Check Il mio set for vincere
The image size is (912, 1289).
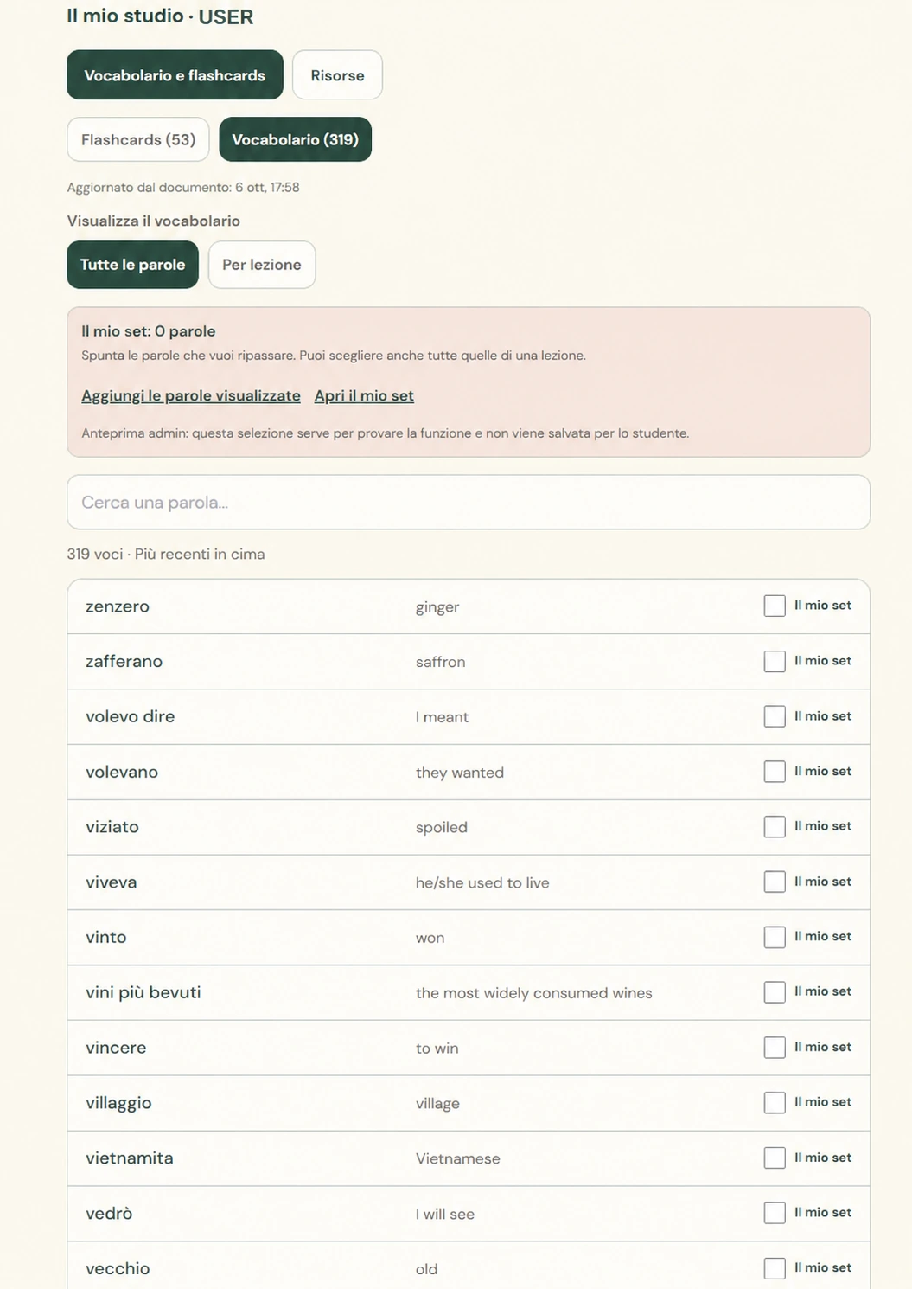tap(775, 1047)
